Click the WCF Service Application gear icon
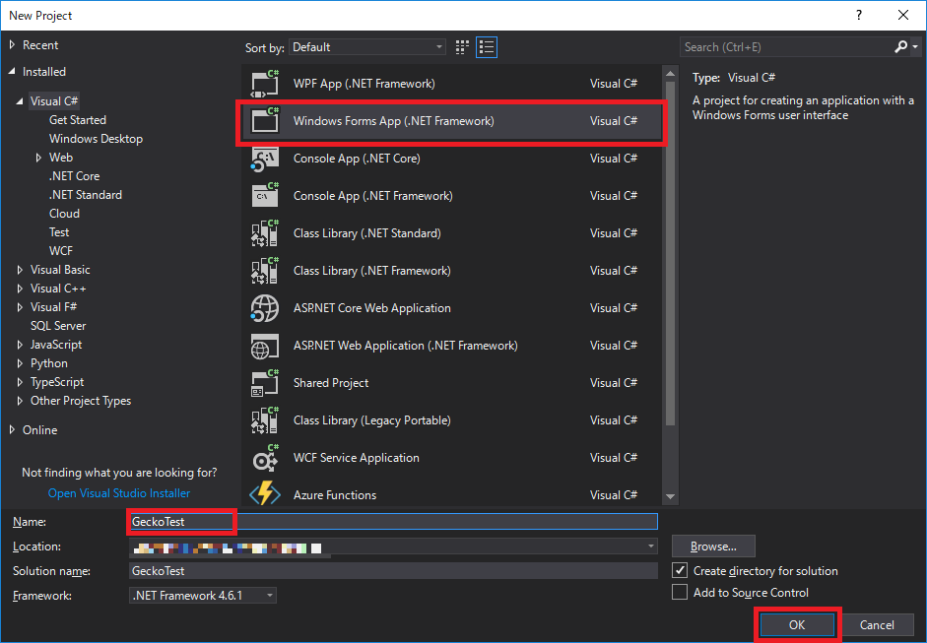927x643 pixels. click(265, 458)
